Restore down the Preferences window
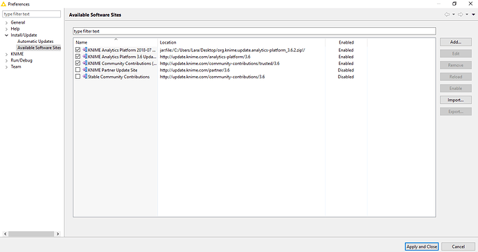This screenshot has height=252, width=478. pos(454,3)
